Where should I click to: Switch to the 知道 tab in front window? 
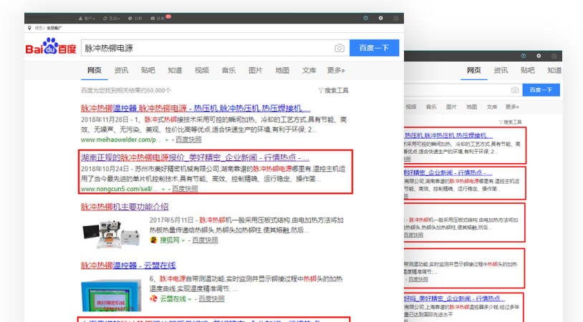(x=175, y=71)
